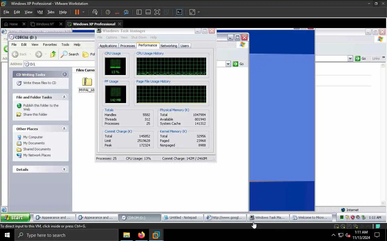Image resolution: width=387 pixels, height=241 pixels.
Task: Click the VMware Workstation host taskbar icon
Action: tap(156, 235)
